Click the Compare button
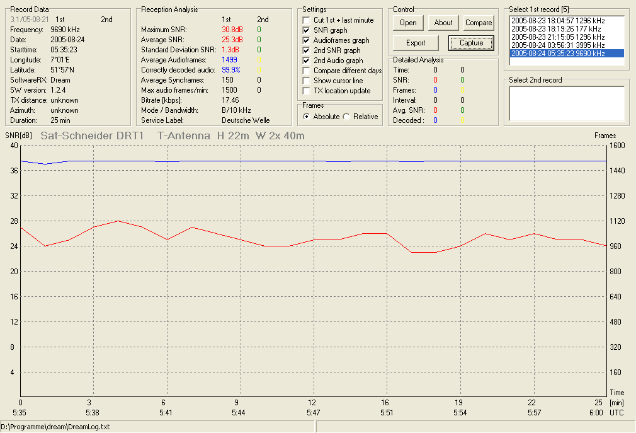Image resolution: width=636 pixels, height=433 pixels. pos(479,23)
